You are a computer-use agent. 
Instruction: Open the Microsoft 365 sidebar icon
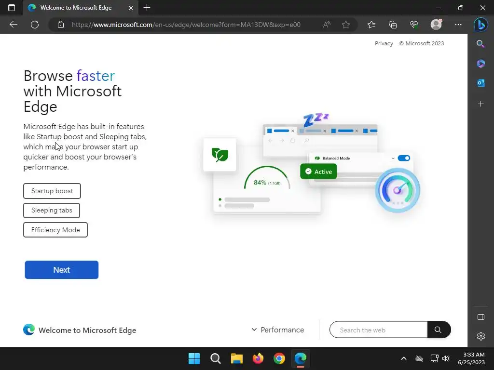tap(481, 64)
